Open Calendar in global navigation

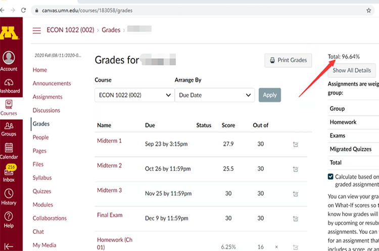point(9,151)
